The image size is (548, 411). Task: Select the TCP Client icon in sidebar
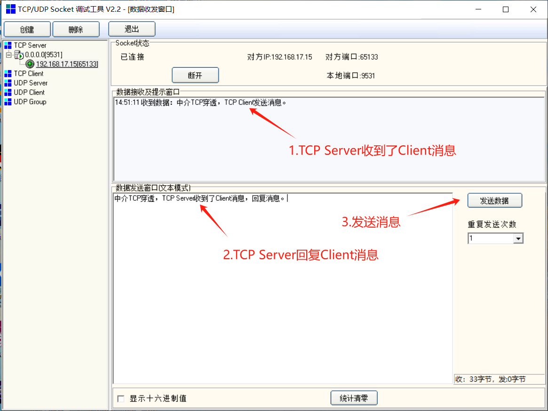8,73
